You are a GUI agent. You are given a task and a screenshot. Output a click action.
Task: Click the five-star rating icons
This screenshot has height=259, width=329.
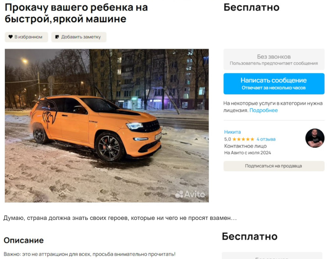[243, 139]
